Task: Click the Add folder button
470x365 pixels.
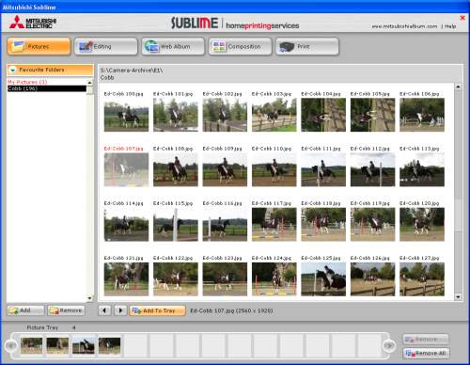Action: 25,310
